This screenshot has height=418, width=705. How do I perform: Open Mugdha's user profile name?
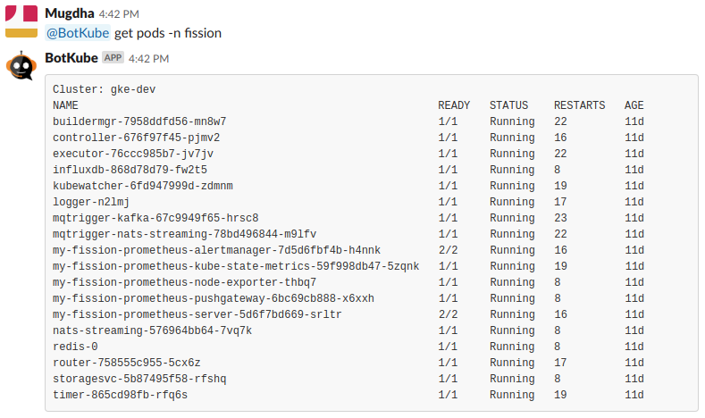[70, 14]
